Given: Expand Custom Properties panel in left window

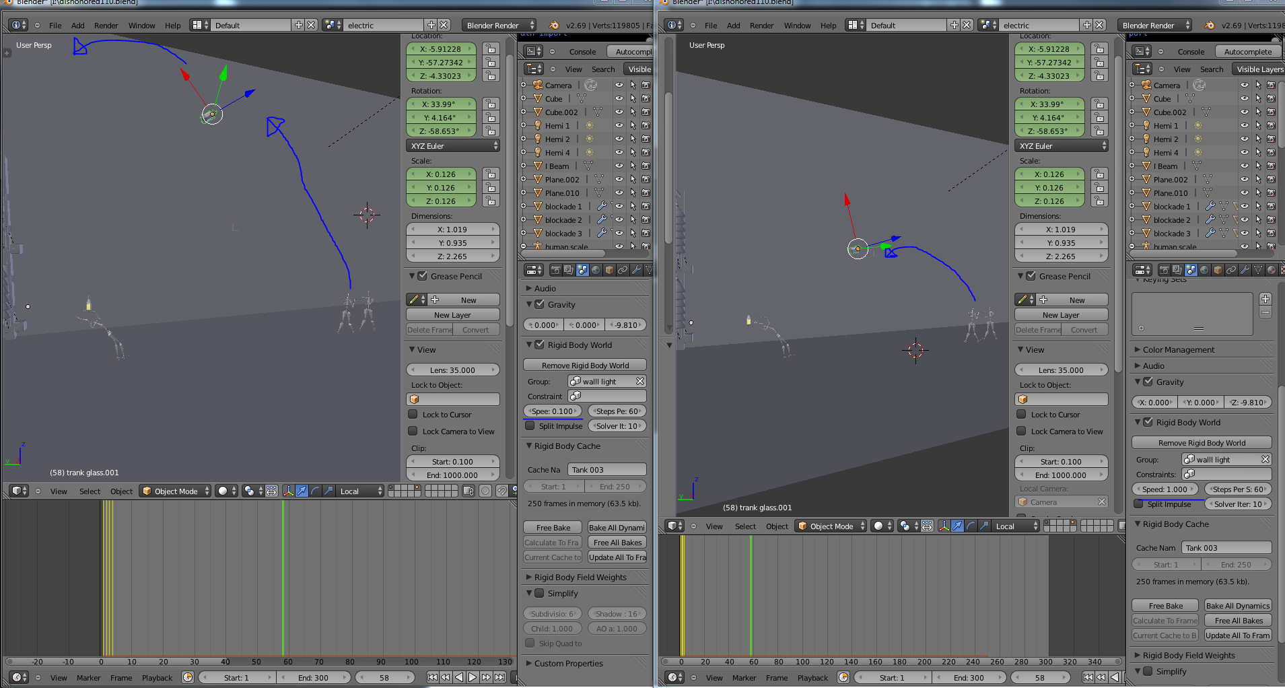Looking at the screenshot, I should point(568,663).
